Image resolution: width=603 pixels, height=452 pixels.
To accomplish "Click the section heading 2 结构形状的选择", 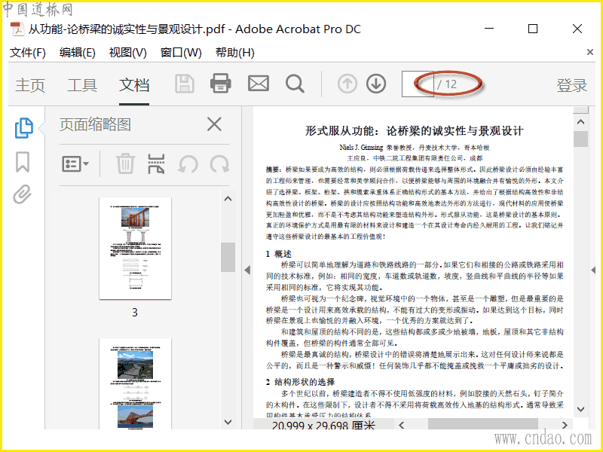I will (x=300, y=382).
